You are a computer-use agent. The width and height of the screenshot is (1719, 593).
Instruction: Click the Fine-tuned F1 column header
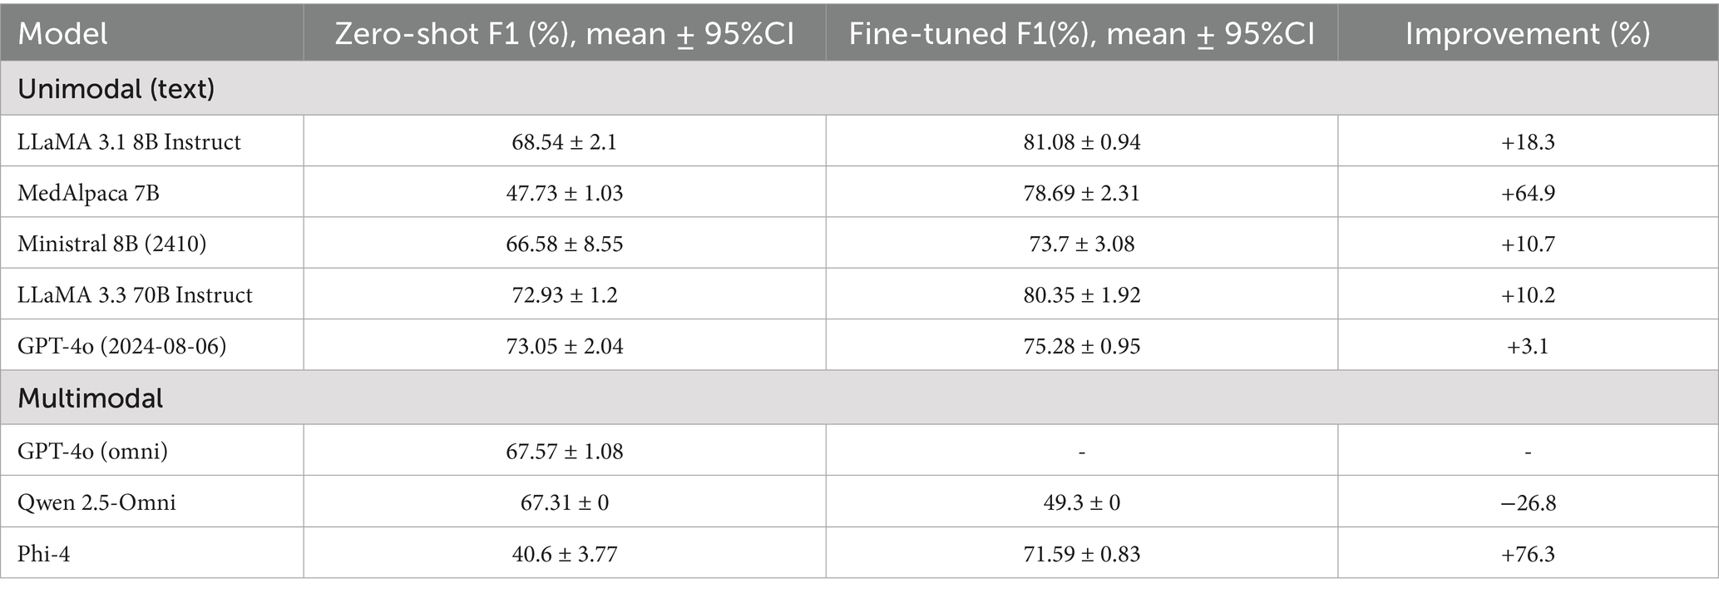(x=1081, y=33)
